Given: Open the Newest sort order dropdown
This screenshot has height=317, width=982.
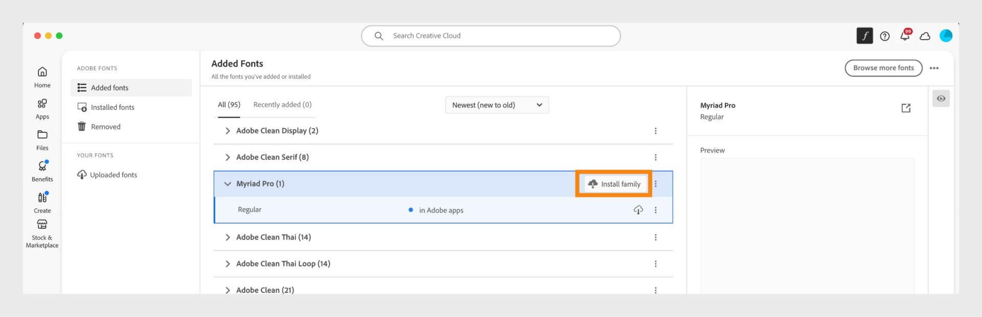Looking at the screenshot, I should 497,105.
